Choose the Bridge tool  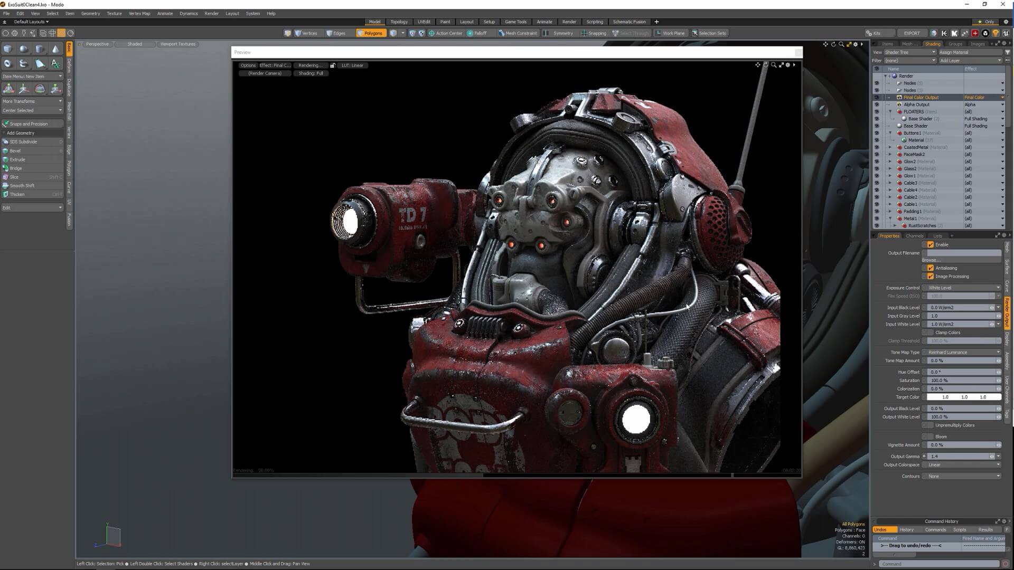tap(32, 168)
